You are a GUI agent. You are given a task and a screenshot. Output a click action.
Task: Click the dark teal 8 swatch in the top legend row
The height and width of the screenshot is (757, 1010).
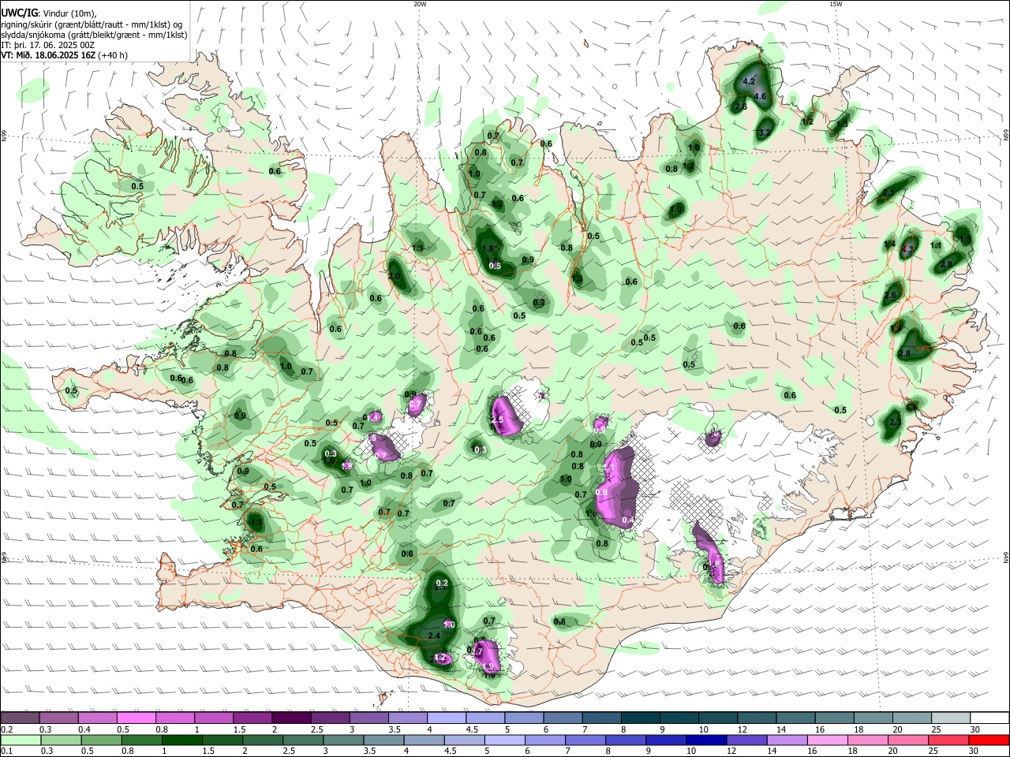coord(641,718)
